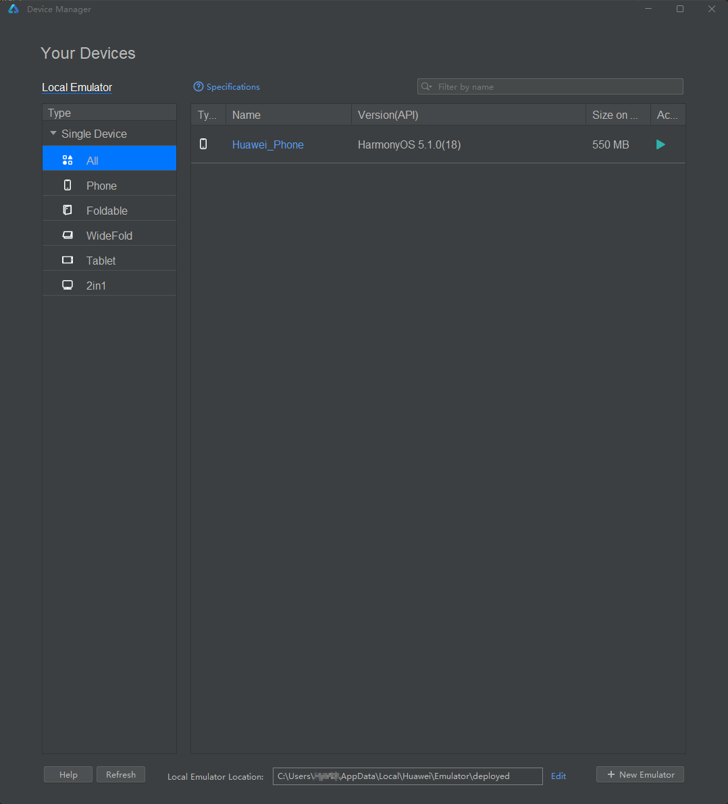This screenshot has height=804, width=728.
Task: Click the Type header in the left panel
Action: 109,113
